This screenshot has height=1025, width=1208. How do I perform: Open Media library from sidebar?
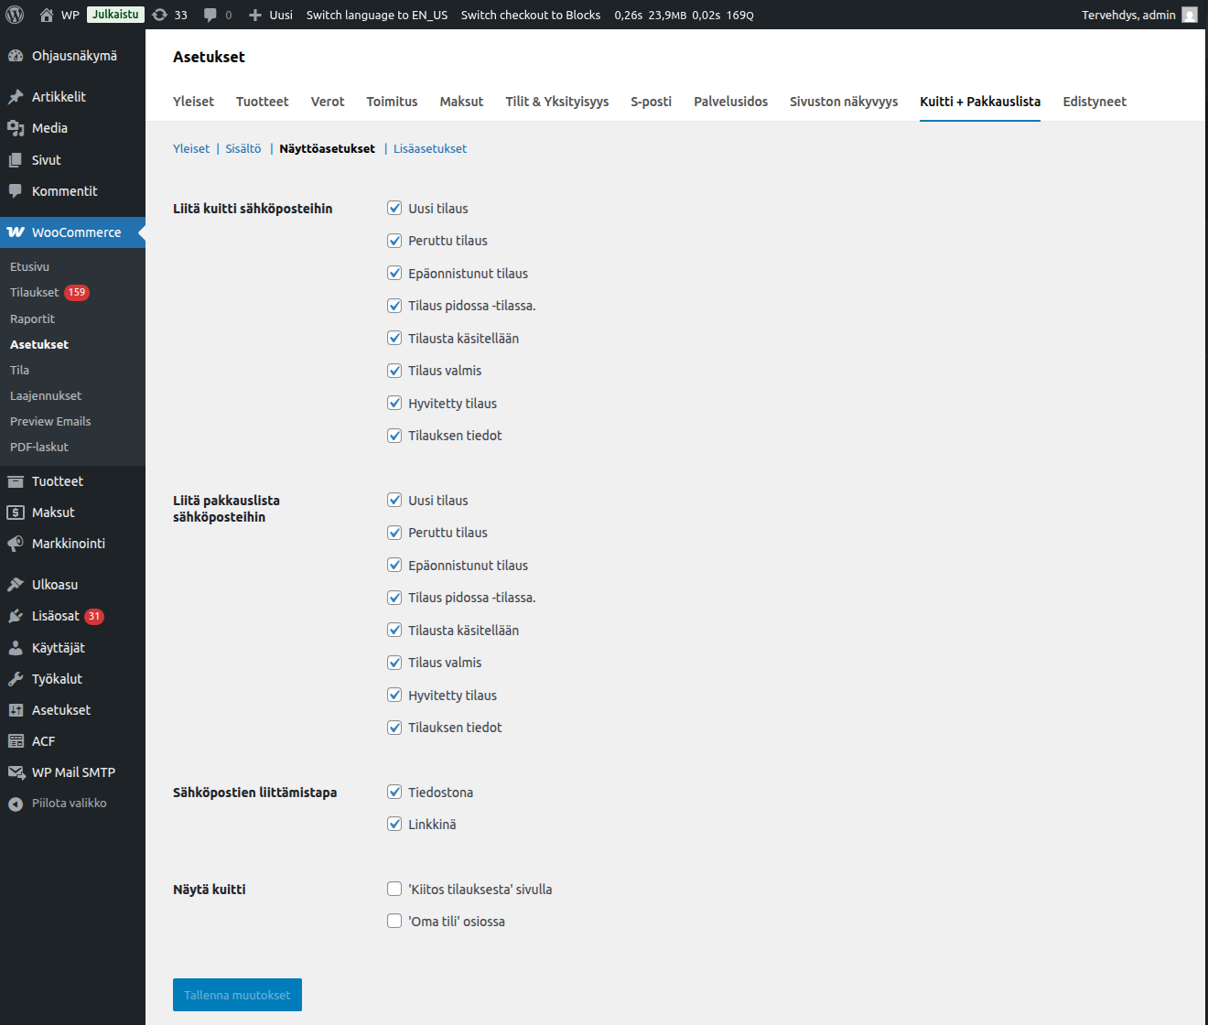coord(49,128)
